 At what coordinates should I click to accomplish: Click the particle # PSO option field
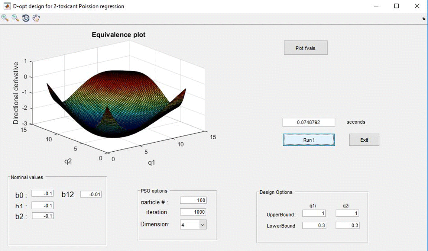point(193,200)
